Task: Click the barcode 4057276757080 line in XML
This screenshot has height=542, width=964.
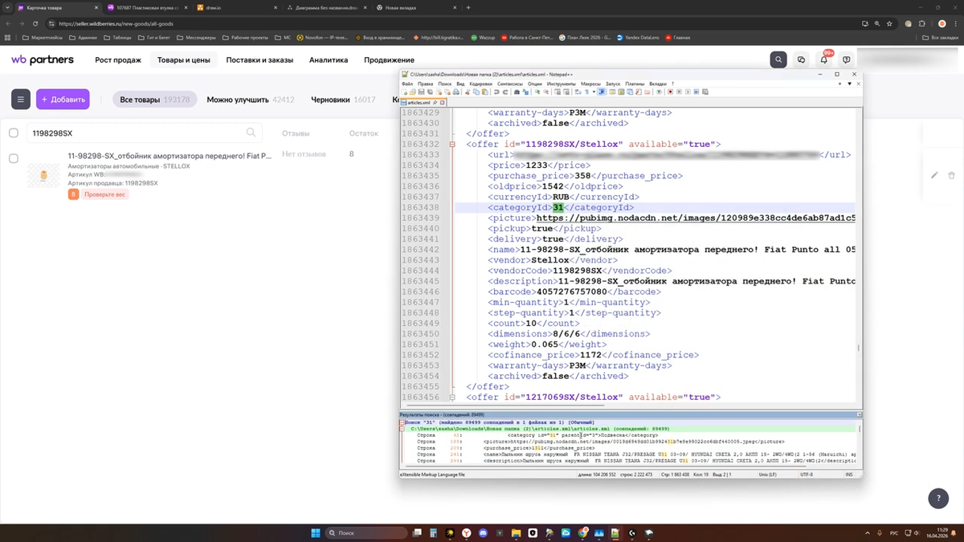Action: (x=574, y=291)
